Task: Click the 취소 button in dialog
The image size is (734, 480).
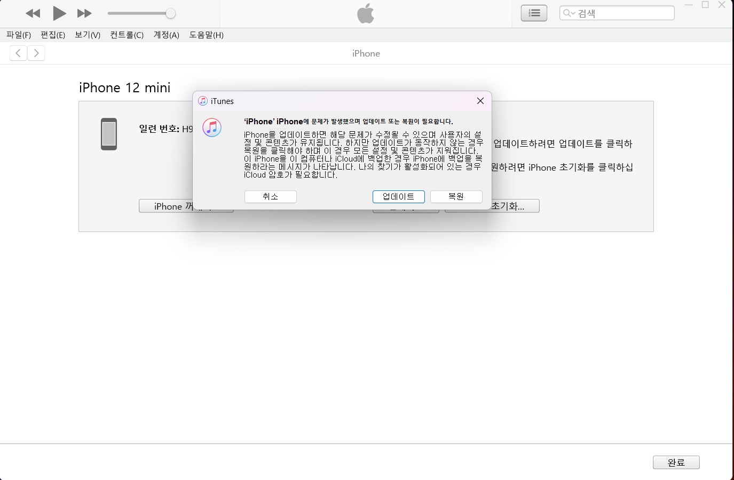Action: point(271,197)
